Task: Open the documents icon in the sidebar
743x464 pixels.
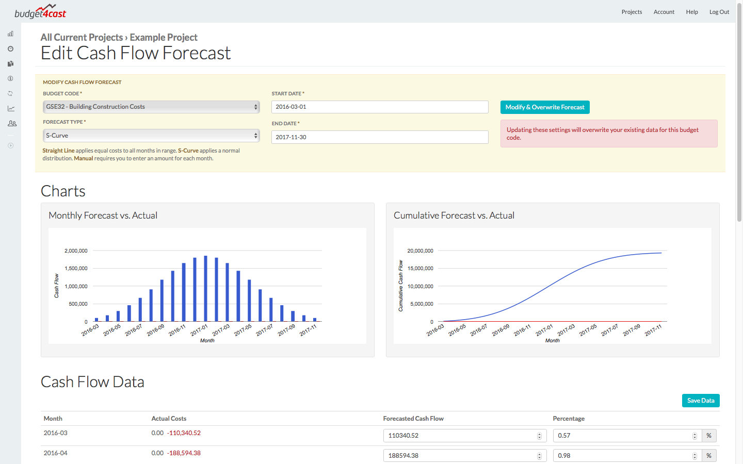Action: (x=10, y=63)
